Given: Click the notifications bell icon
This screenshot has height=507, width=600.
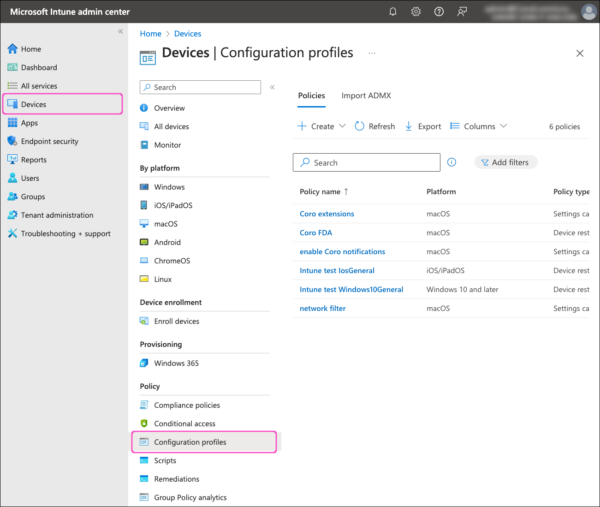Looking at the screenshot, I should (393, 12).
